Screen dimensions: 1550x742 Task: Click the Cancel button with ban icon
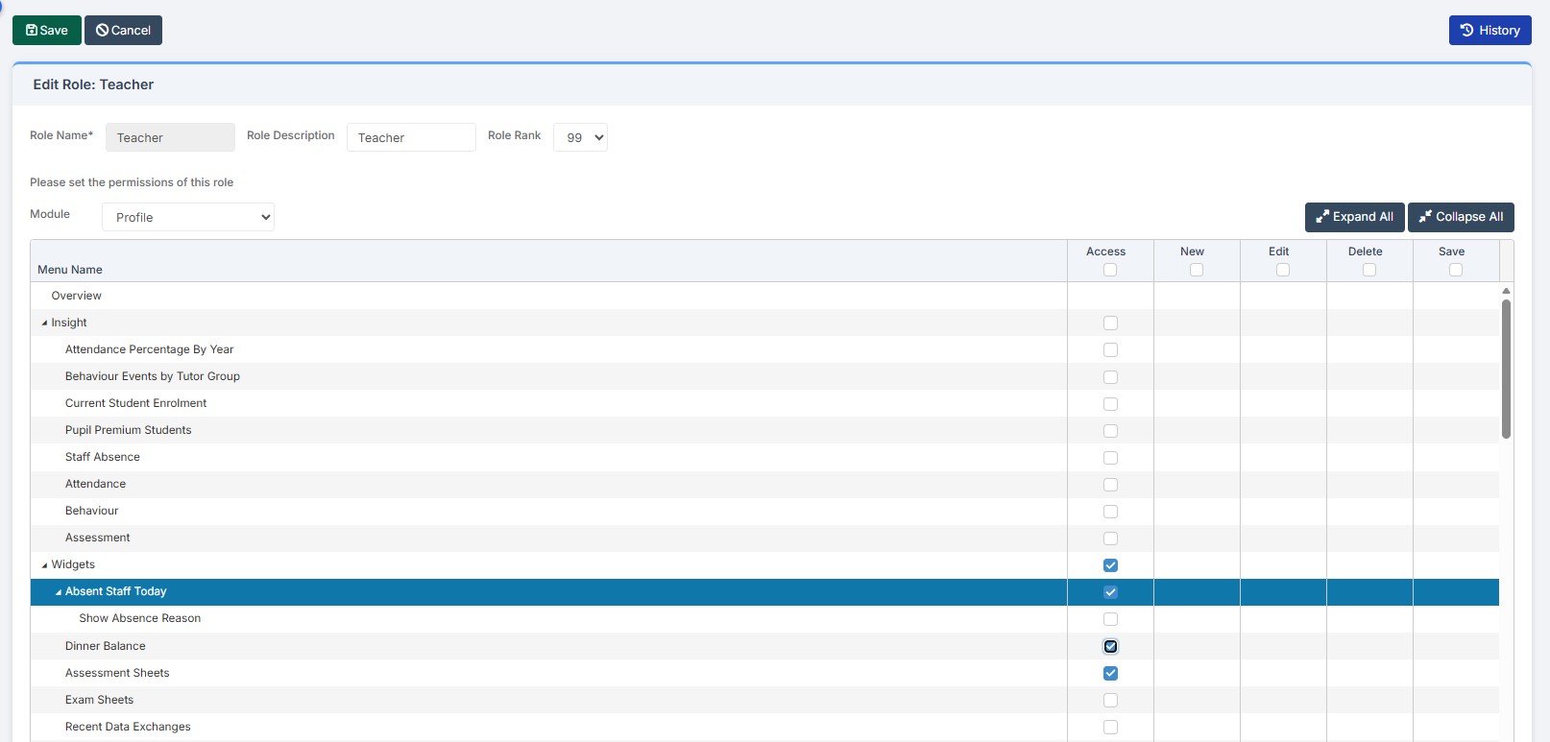coord(123,30)
